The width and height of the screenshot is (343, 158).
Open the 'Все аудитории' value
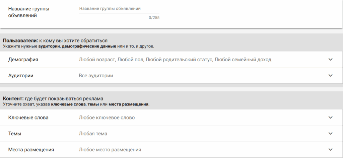tap(96, 76)
